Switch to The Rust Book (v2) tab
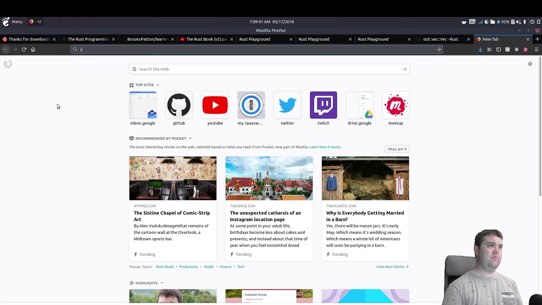The width and height of the screenshot is (542, 305). coord(207,39)
